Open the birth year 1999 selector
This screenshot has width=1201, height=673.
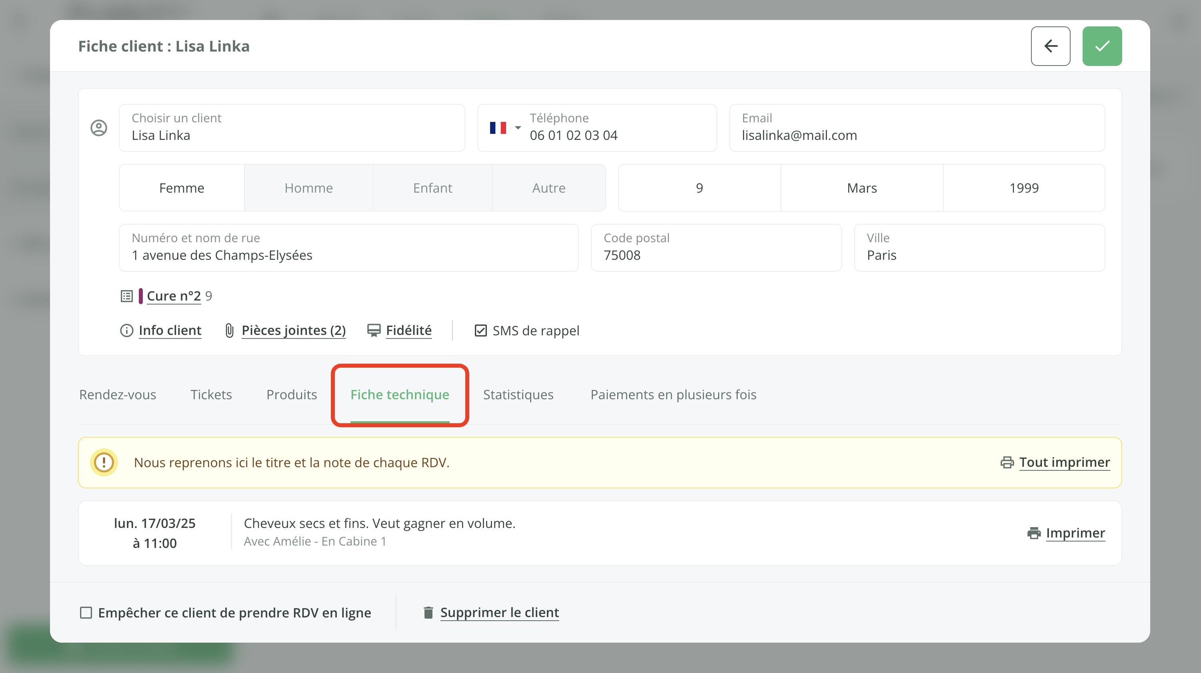[x=1023, y=188]
